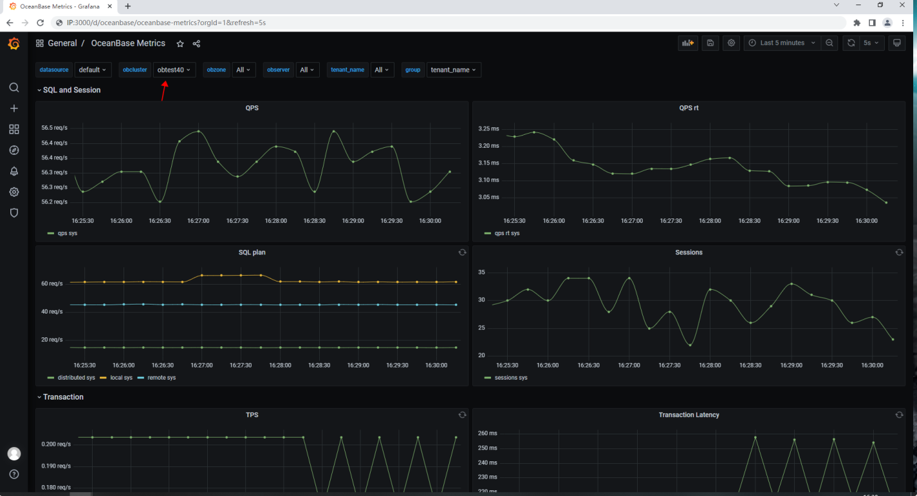Open the 'SQL plan' panel title menu

252,252
